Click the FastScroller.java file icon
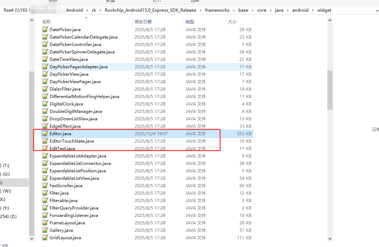This screenshot has width=379, height=247. pyautogui.click(x=45, y=186)
